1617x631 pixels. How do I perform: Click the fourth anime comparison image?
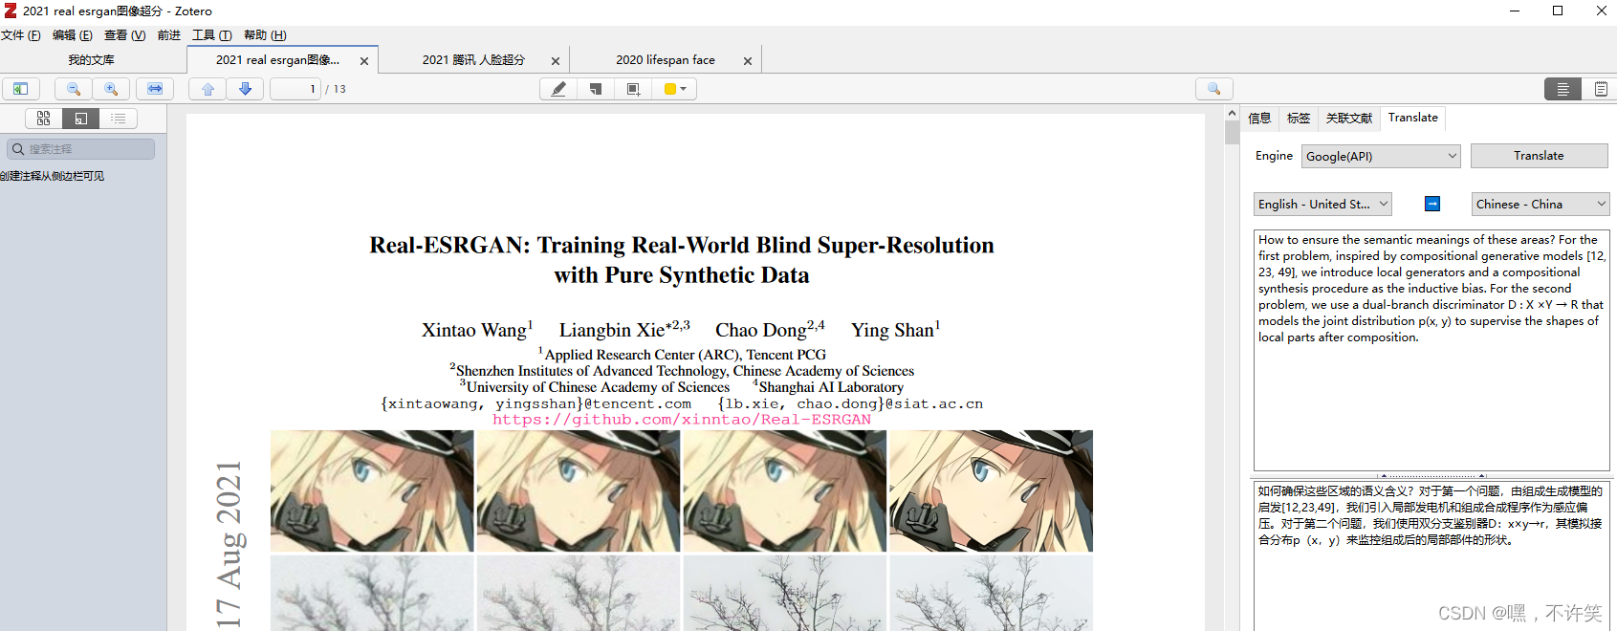tap(991, 491)
